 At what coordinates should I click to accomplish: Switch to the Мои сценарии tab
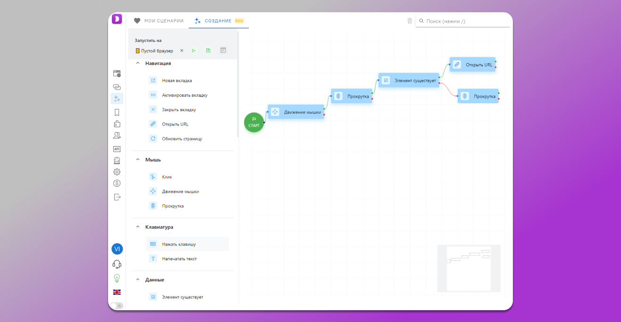(159, 21)
